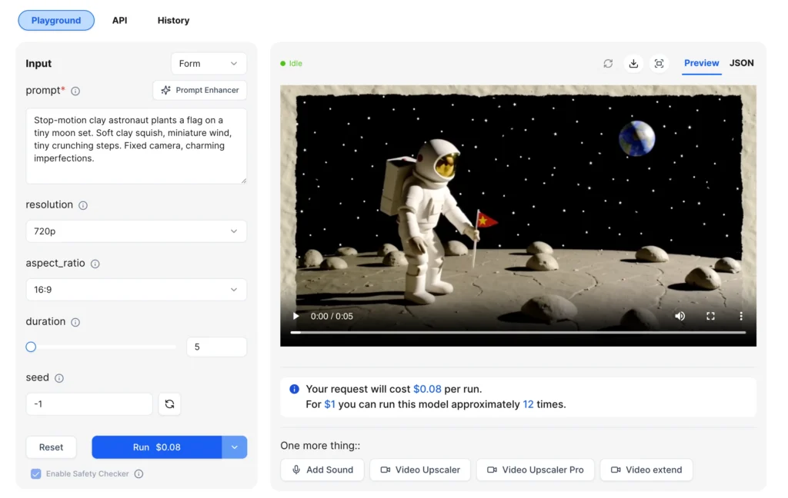The height and width of the screenshot is (498, 788).
Task: Randomize the seed value
Action: pyautogui.click(x=169, y=404)
